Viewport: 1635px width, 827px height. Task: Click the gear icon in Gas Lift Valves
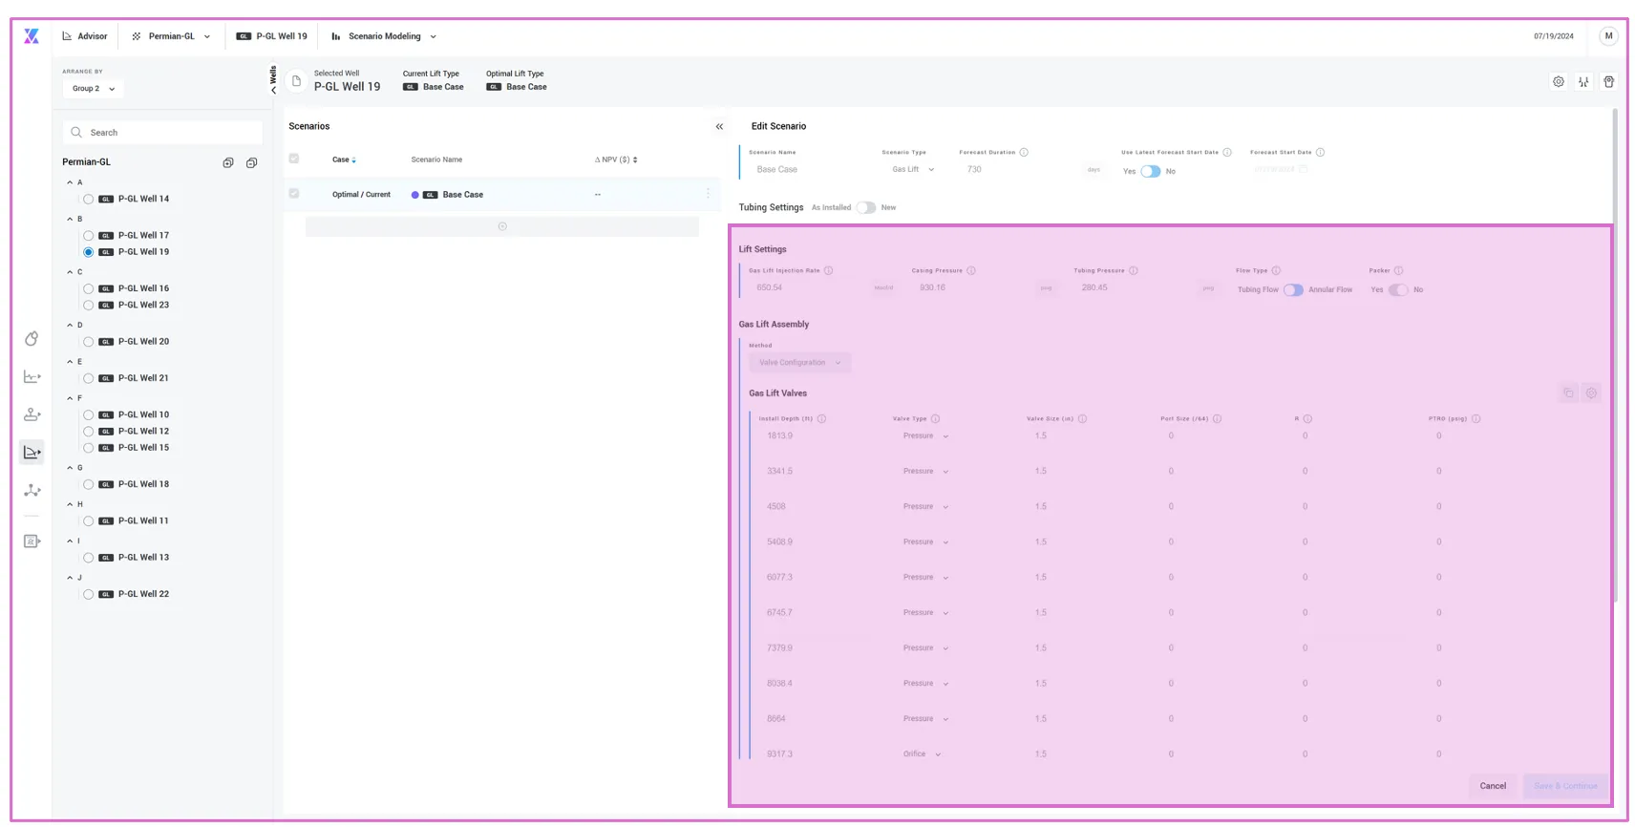coord(1591,393)
